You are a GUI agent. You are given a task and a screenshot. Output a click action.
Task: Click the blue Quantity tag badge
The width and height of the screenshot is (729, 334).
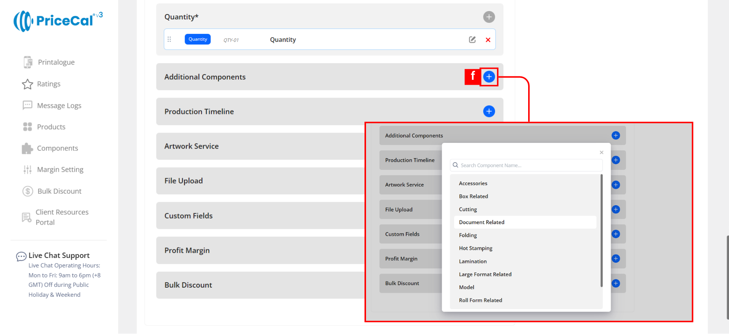(197, 39)
